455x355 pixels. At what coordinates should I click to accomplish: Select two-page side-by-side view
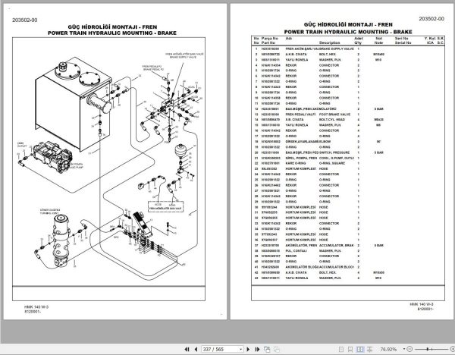(x=359, y=349)
